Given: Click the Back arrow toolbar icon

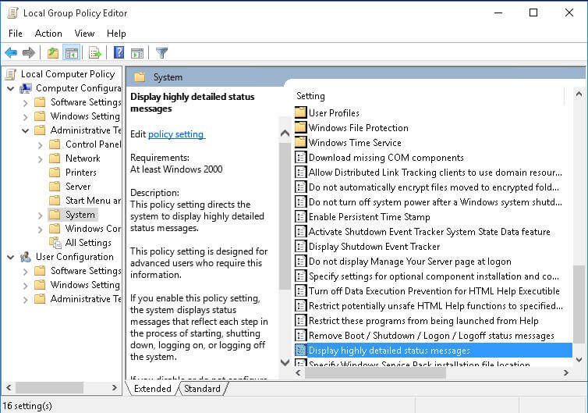Looking at the screenshot, I should click(x=11, y=53).
